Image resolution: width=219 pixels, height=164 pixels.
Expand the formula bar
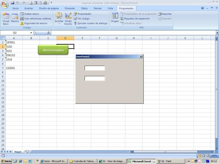217,33
